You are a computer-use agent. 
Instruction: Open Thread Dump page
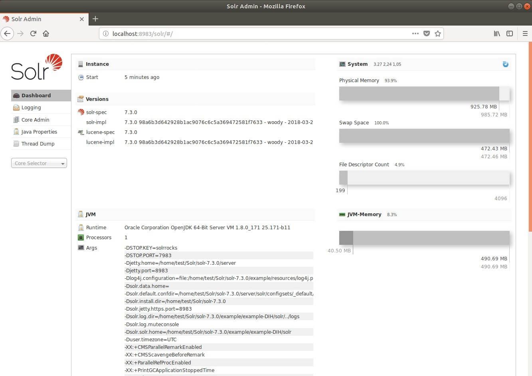[x=41, y=144]
